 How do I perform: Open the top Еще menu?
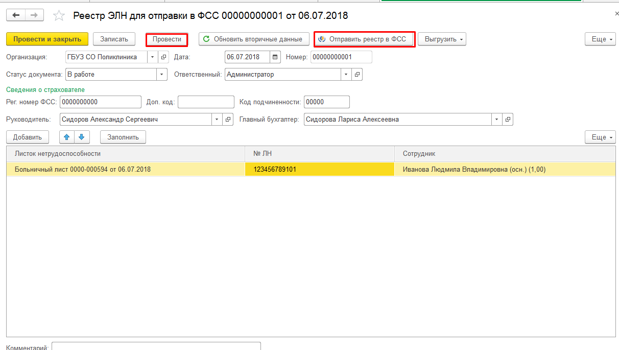point(600,39)
